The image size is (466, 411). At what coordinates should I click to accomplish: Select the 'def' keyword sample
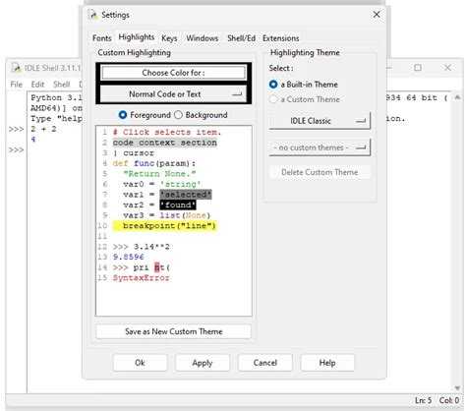point(120,163)
